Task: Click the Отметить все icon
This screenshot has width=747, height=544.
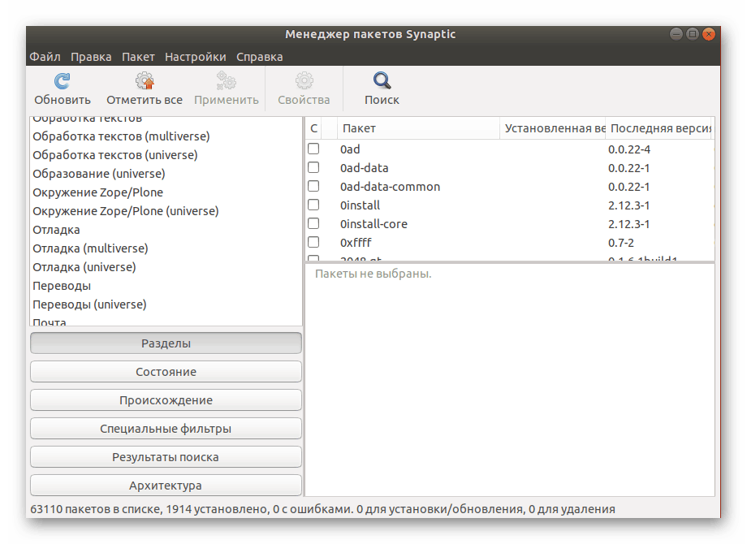Action: 145,81
